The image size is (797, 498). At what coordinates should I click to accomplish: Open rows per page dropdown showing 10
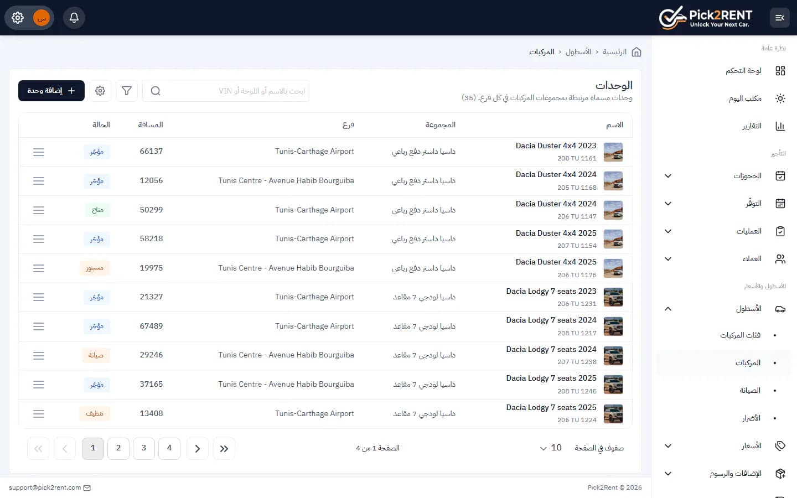551,448
